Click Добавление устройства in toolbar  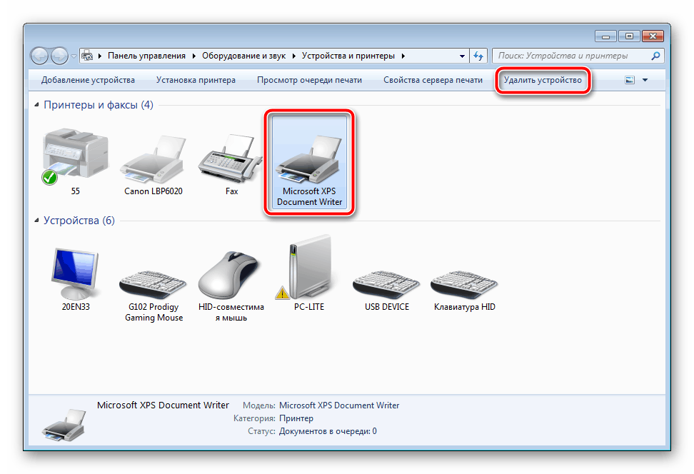pyautogui.click(x=88, y=80)
